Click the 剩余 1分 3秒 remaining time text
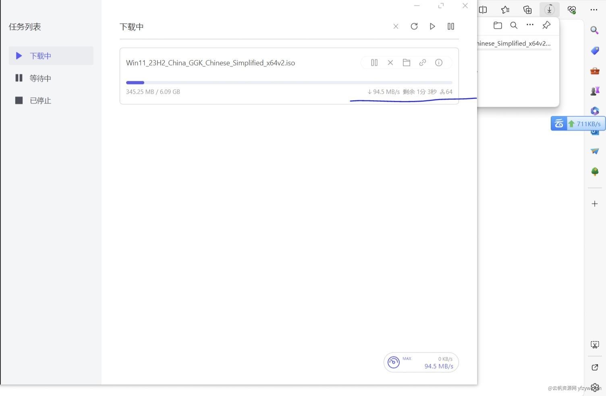The width and height of the screenshot is (606, 396). (x=419, y=92)
